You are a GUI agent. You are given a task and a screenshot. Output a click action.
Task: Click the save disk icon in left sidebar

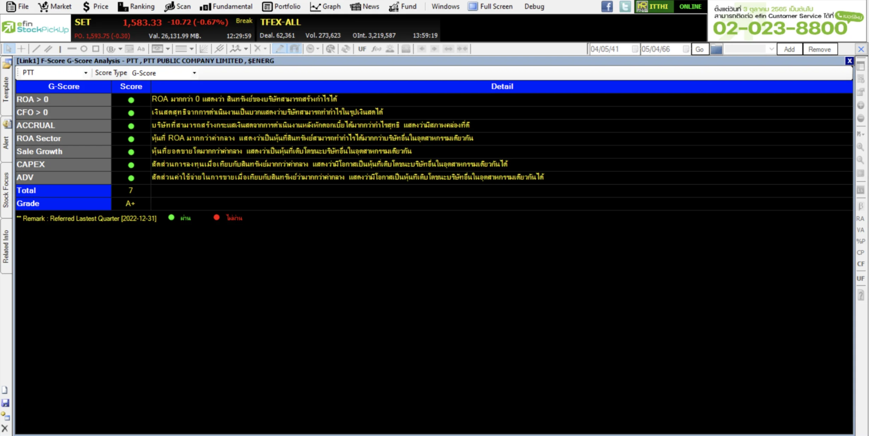pyautogui.click(x=5, y=403)
